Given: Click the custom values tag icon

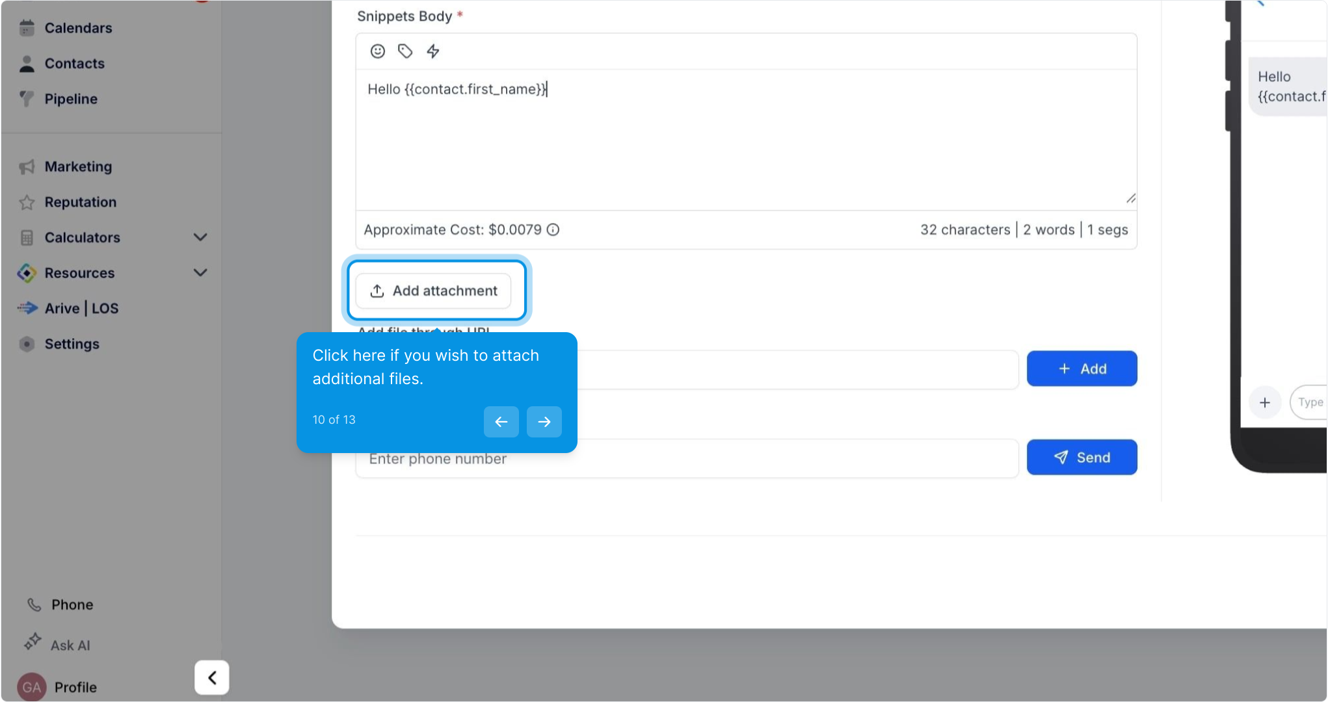Looking at the screenshot, I should coord(405,51).
